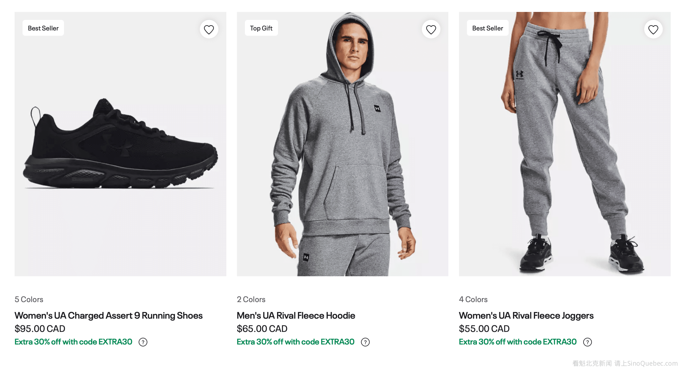680x369 pixels.
Task: Select the 5 Colors label under shoes
Action: (x=29, y=299)
